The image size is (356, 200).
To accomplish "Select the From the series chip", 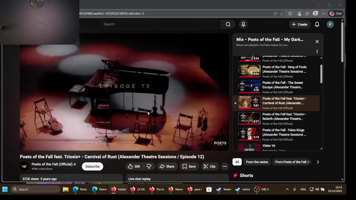I will 257,162.
